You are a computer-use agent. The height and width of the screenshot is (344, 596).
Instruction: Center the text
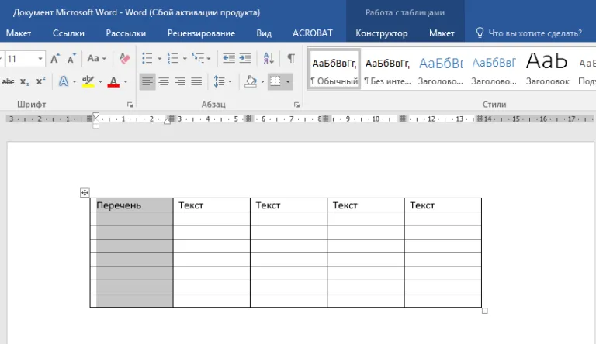click(x=164, y=81)
